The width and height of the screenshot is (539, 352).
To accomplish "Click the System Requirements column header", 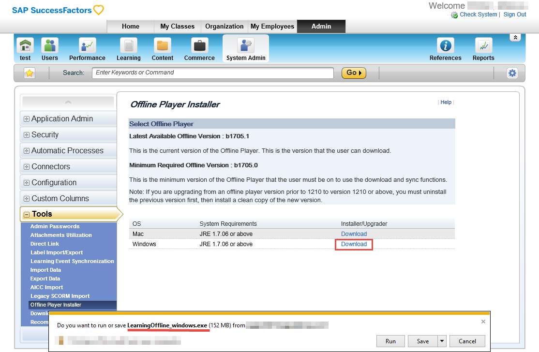I will (228, 224).
